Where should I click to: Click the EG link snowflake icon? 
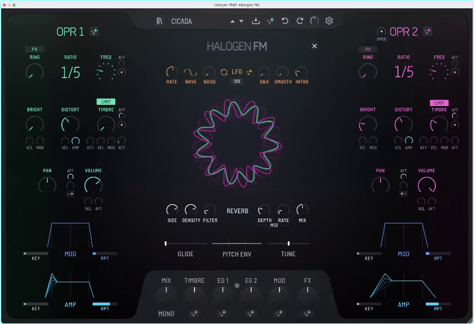237,285
